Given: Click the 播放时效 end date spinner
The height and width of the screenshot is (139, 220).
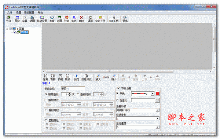Looking at the screenshot, I should pos(111,105).
